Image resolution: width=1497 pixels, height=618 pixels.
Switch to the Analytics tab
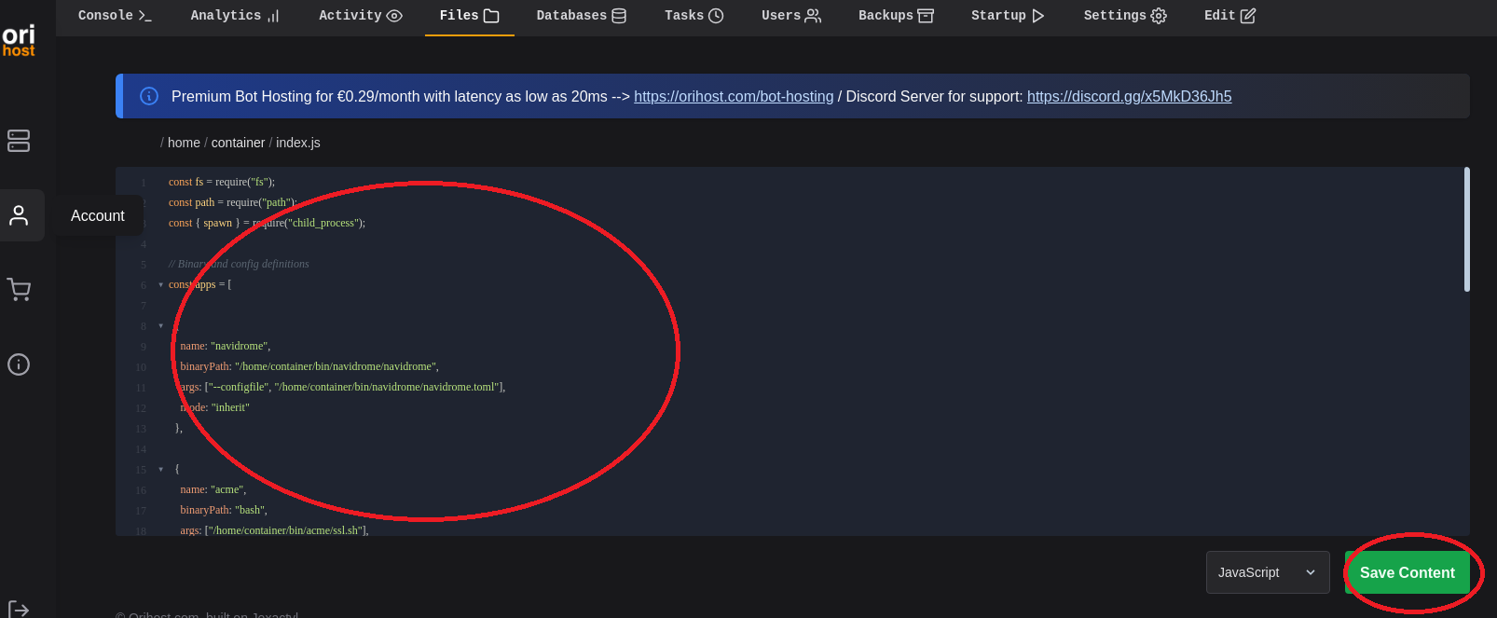point(235,16)
